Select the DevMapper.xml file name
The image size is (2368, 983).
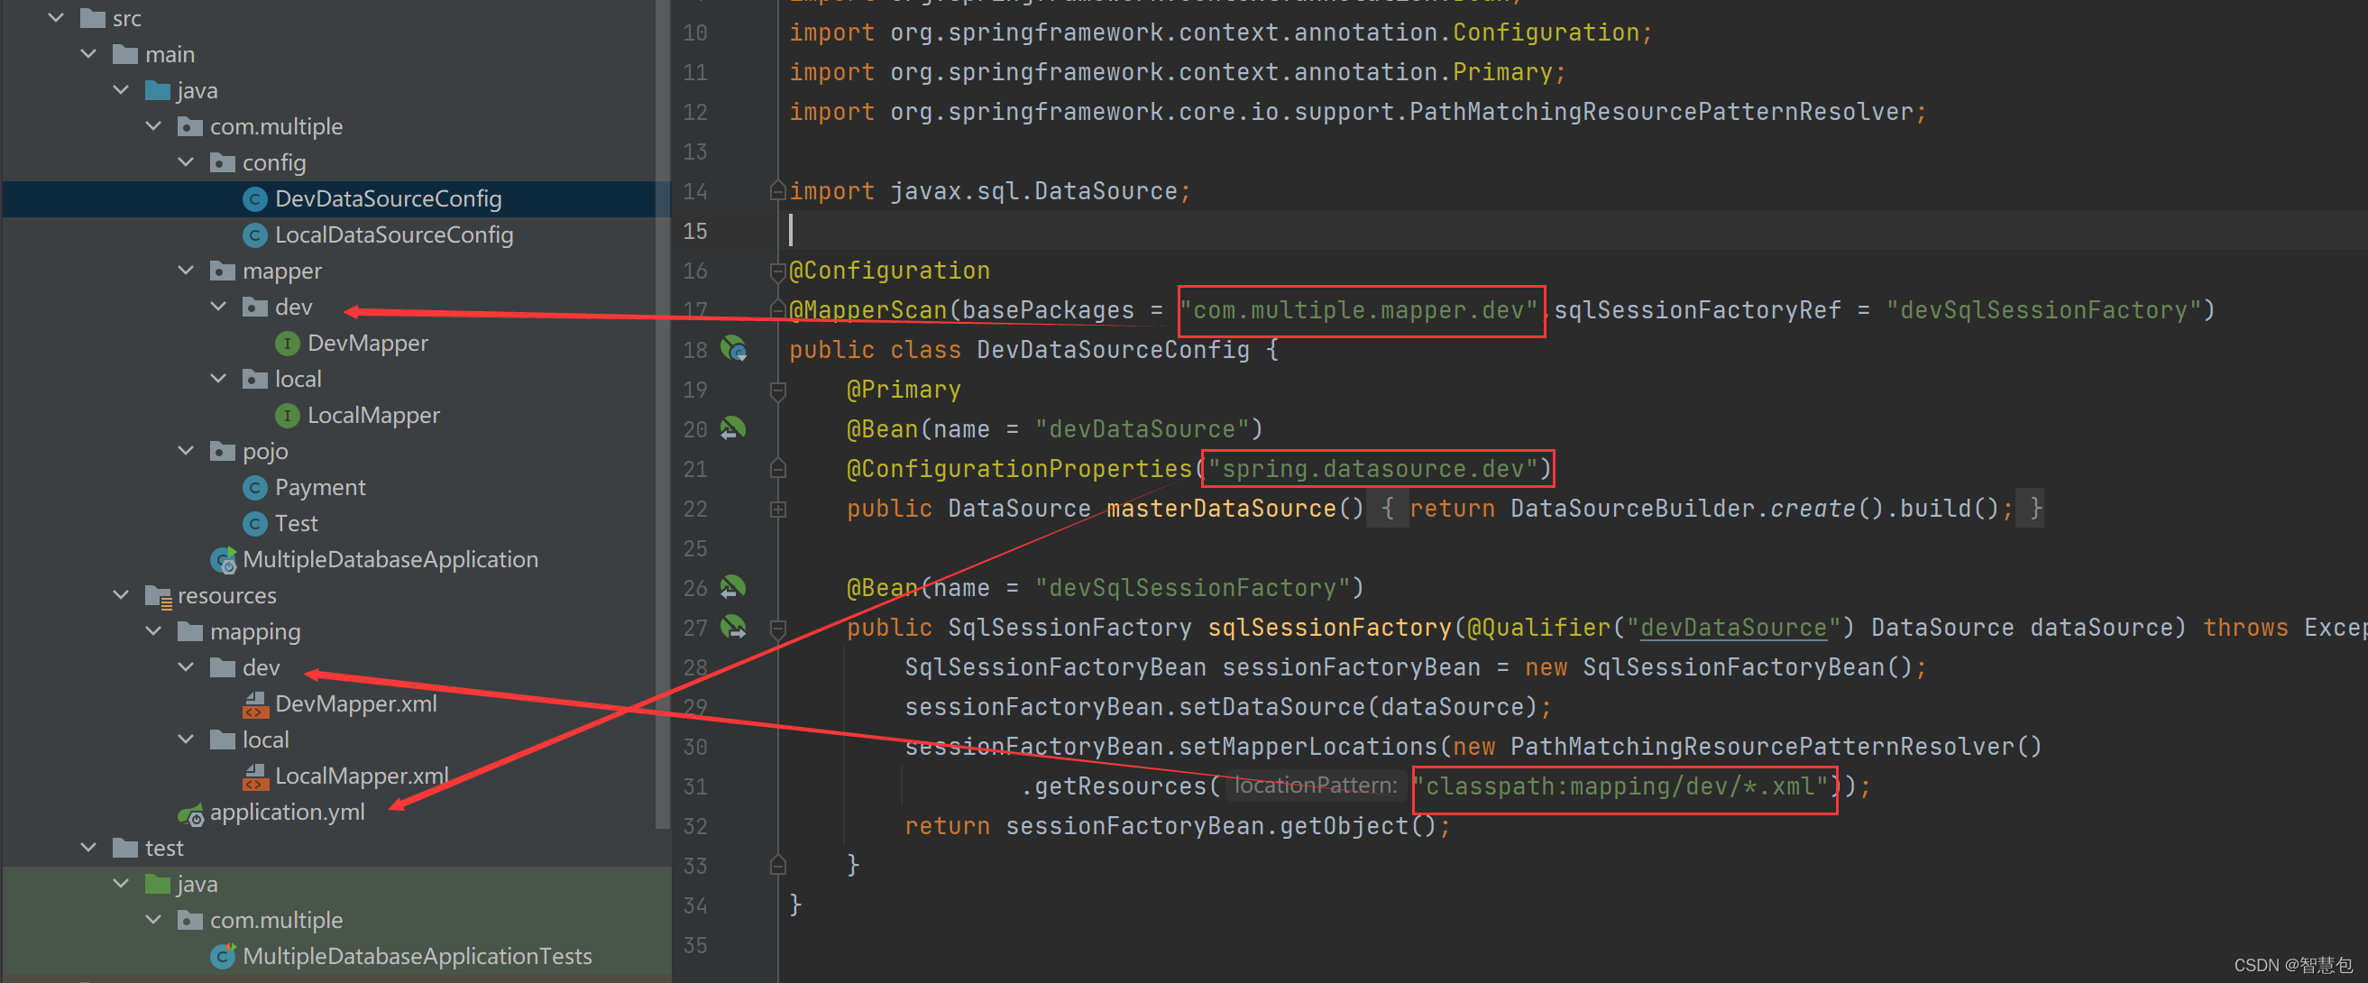[356, 703]
